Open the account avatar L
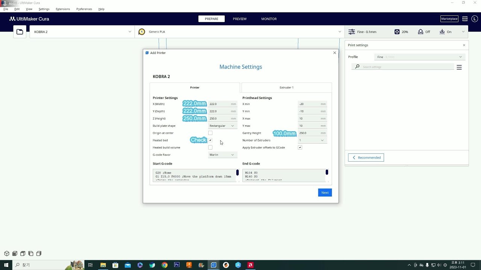 [475, 19]
